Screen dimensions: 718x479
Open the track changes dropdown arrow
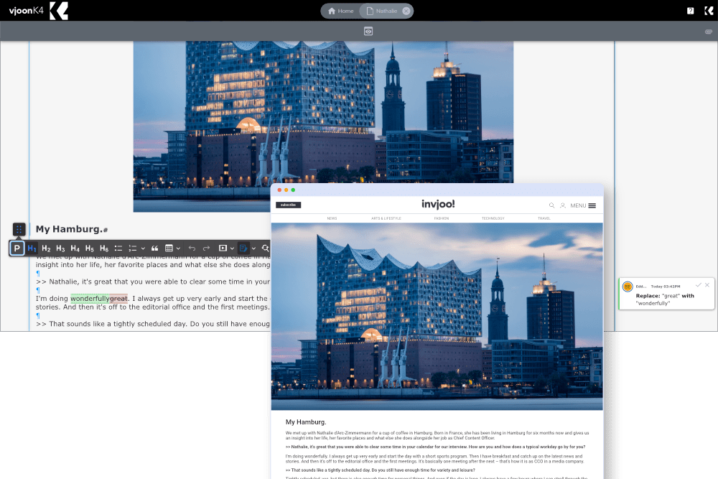pyautogui.click(x=256, y=248)
